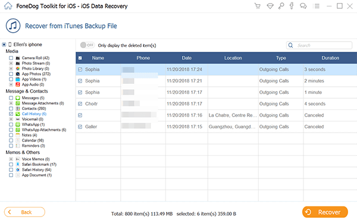Click the Photo Library icon
This screenshot has height=223, width=357.
tap(18, 68)
